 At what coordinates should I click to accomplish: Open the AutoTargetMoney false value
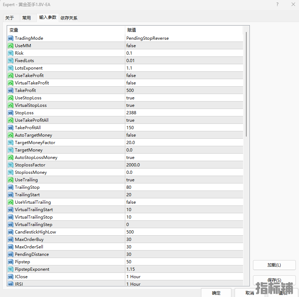[131, 135]
